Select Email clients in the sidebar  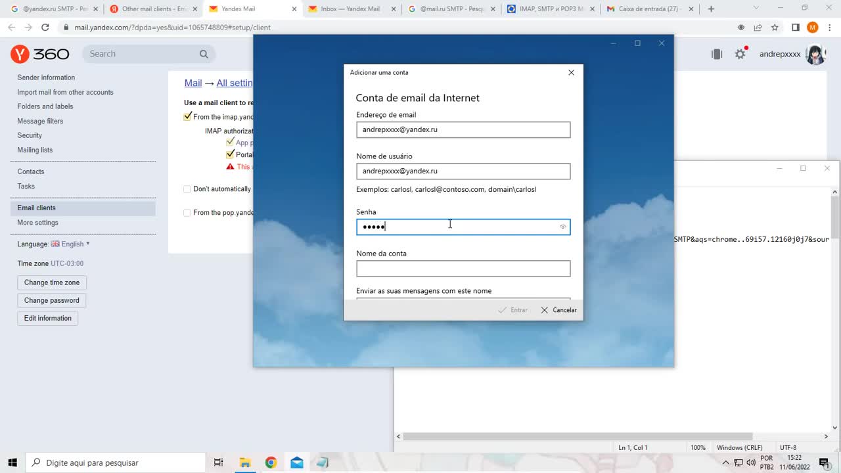point(83,208)
